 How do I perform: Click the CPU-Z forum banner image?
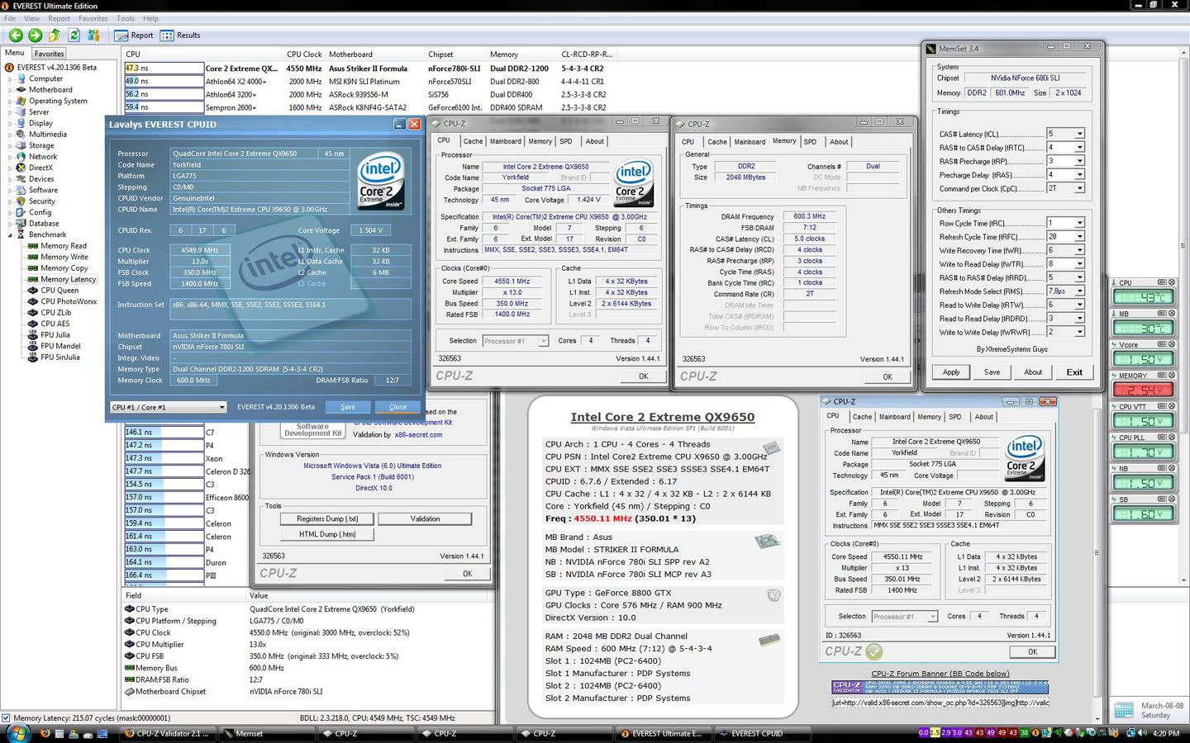pos(940,688)
